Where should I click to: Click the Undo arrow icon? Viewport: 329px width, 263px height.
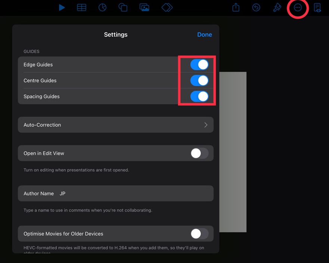(256, 7)
